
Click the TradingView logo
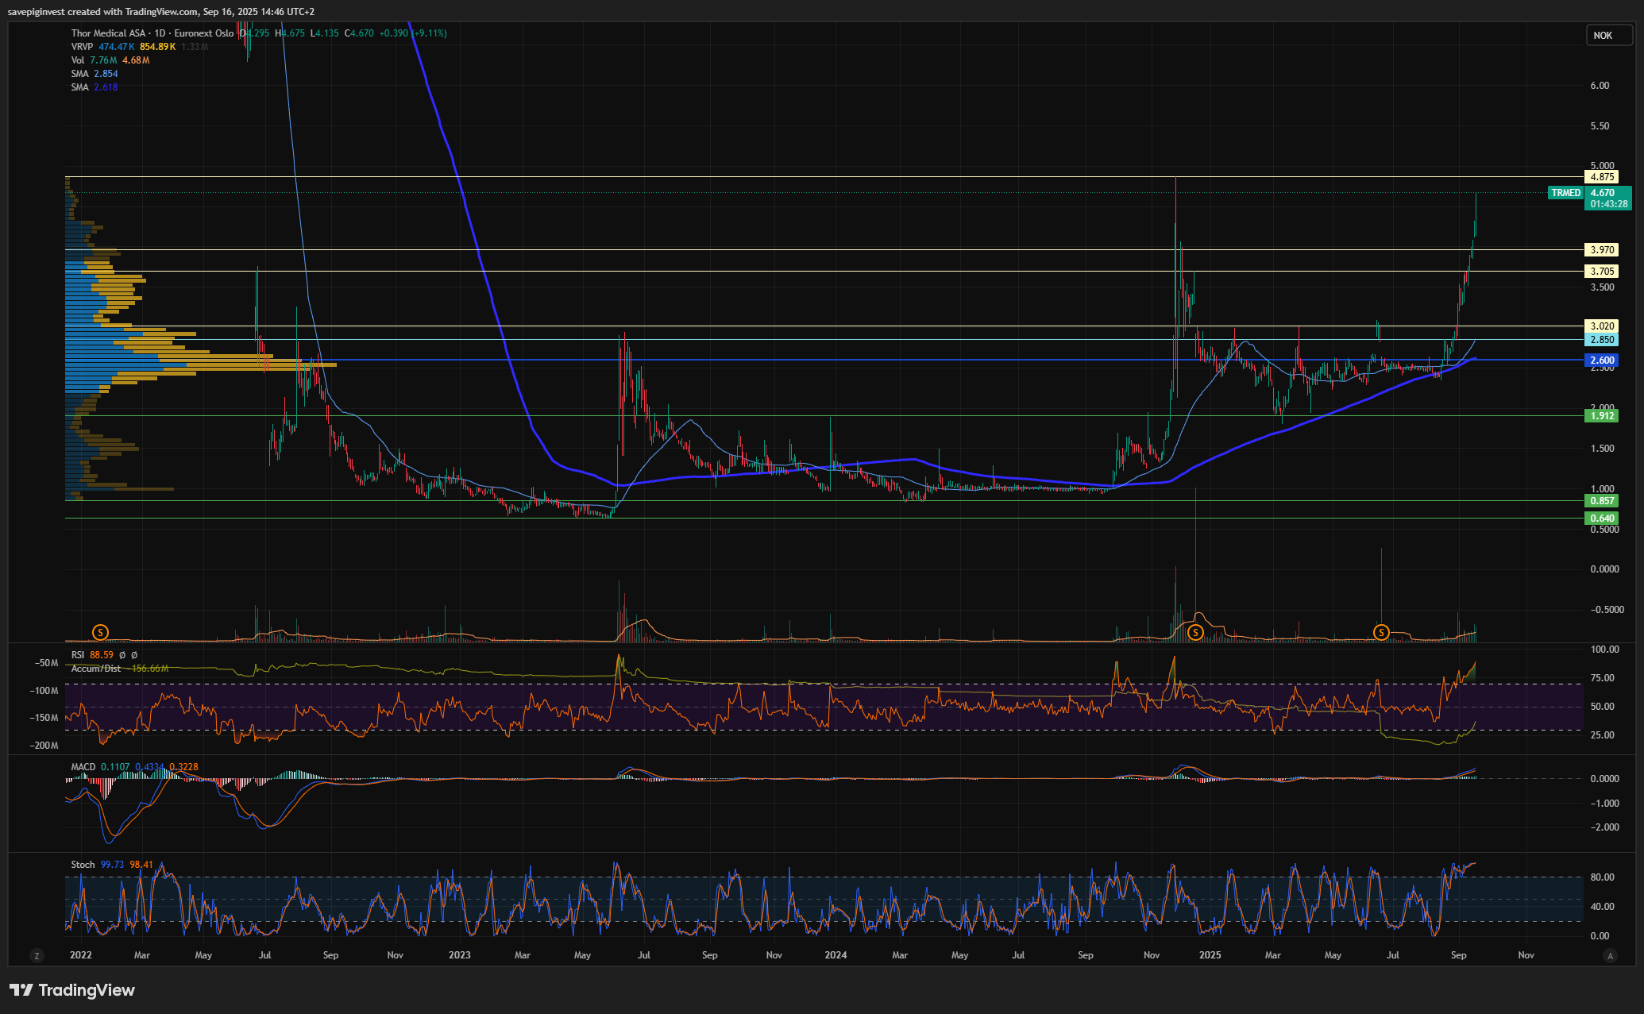[x=72, y=990]
